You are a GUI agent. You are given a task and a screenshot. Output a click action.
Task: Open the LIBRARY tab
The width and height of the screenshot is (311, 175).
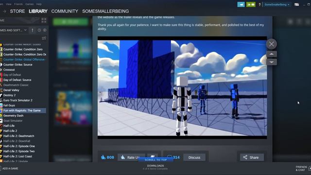click(38, 11)
